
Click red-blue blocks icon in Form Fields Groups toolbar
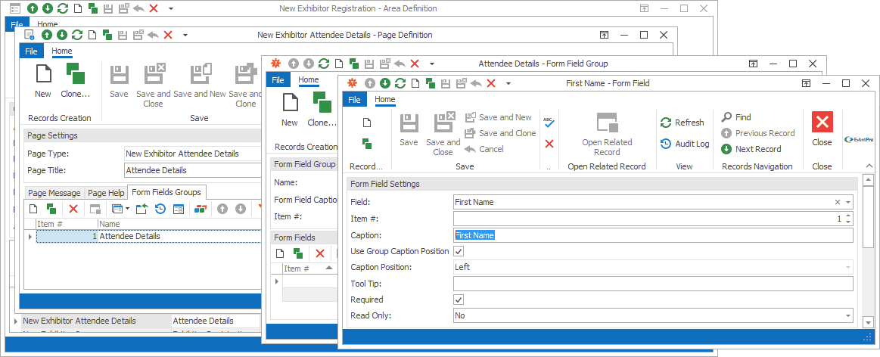click(201, 209)
